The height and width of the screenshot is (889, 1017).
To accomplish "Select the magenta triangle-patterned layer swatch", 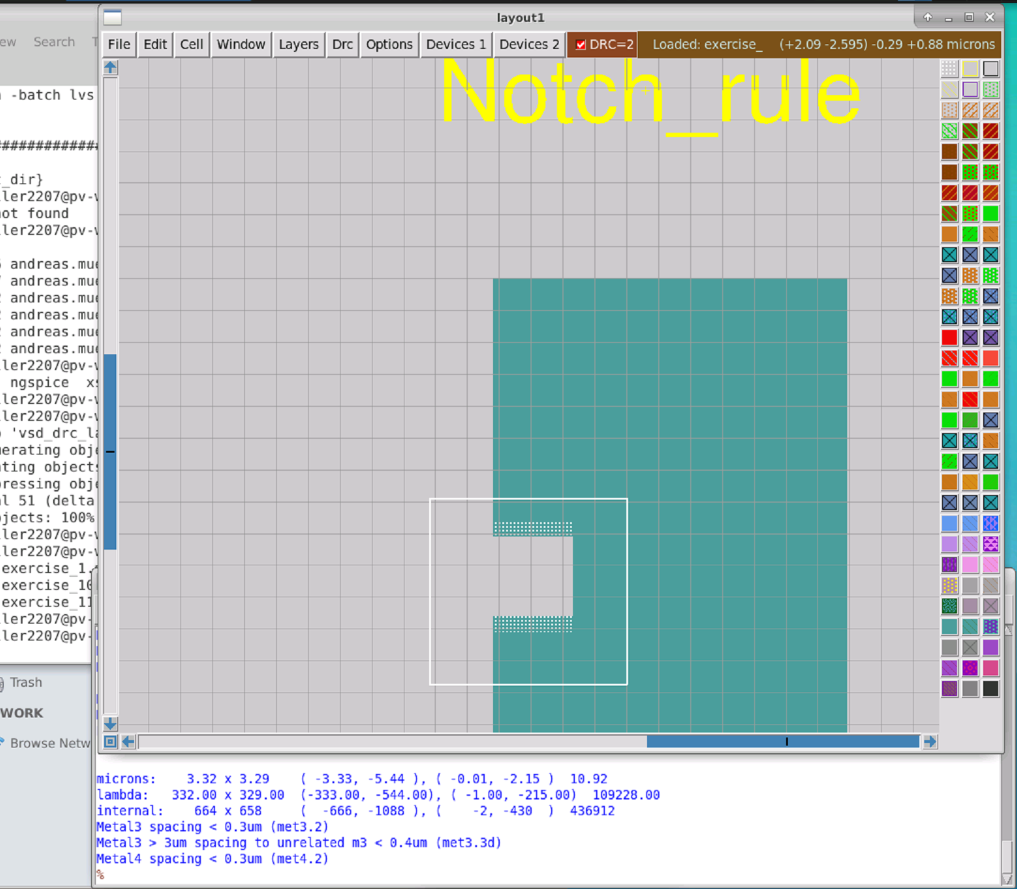I will [x=991, y=544].
